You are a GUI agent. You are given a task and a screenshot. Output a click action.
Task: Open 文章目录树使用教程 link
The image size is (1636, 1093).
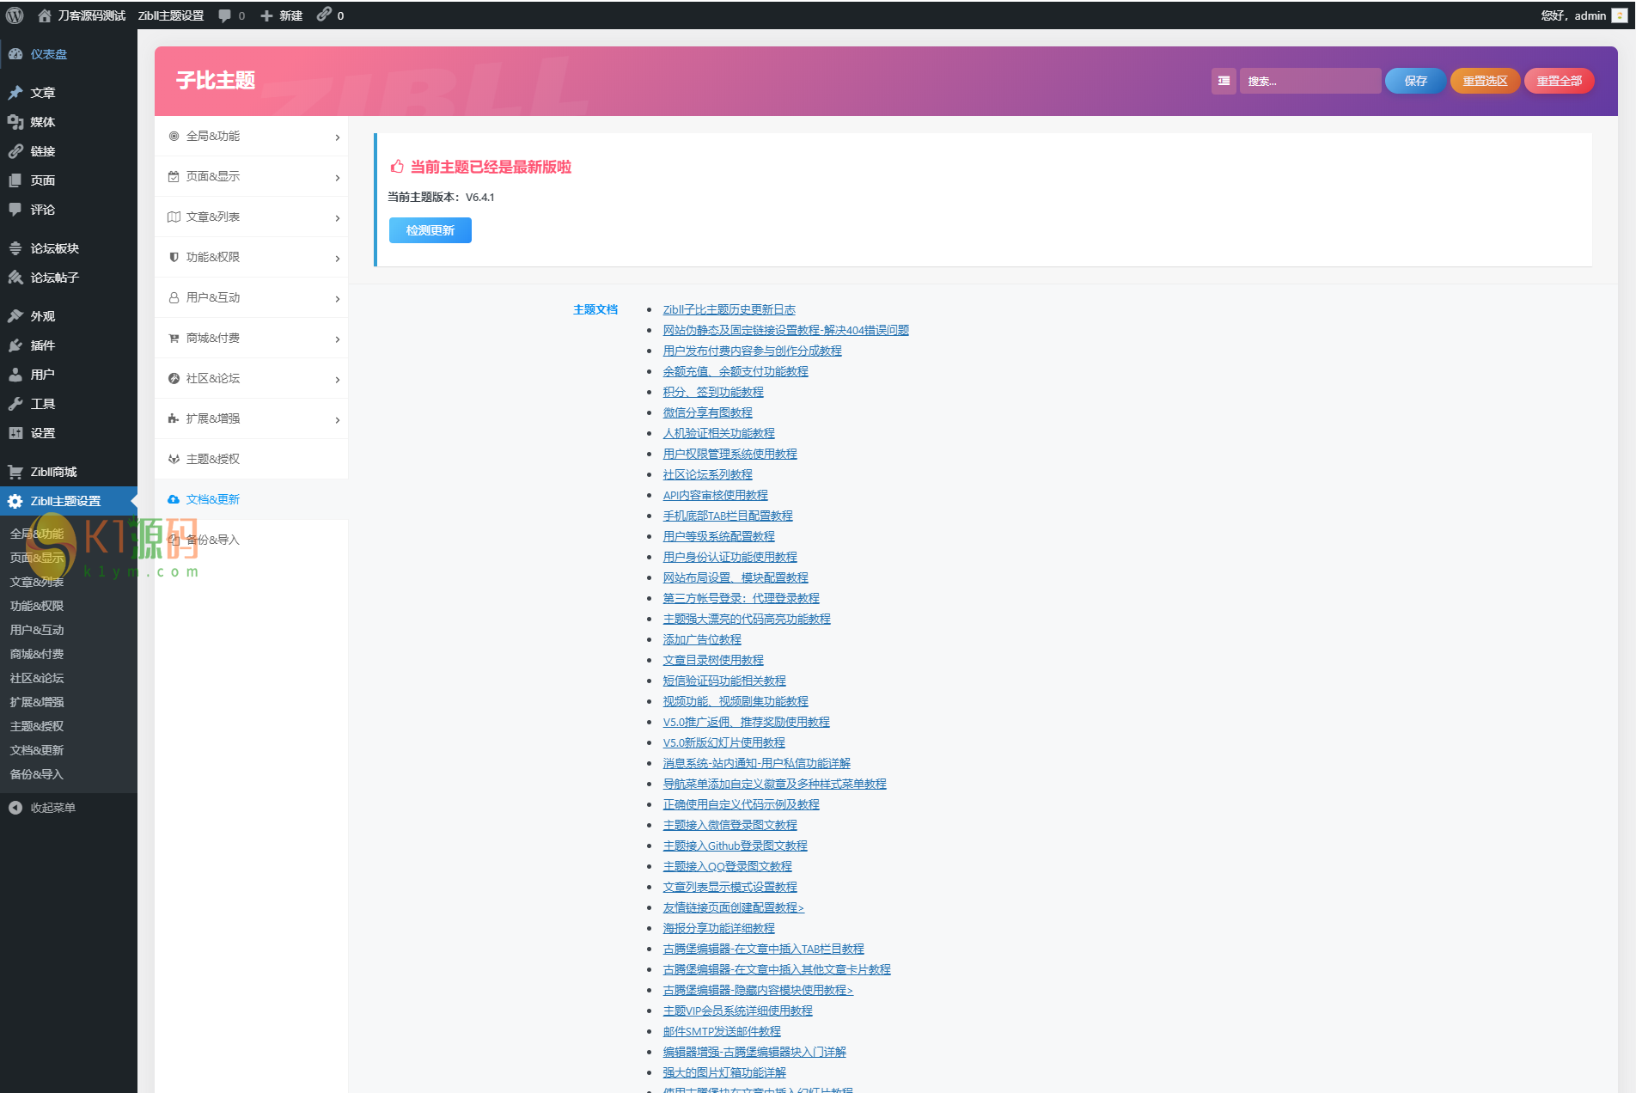click(713, 660)
